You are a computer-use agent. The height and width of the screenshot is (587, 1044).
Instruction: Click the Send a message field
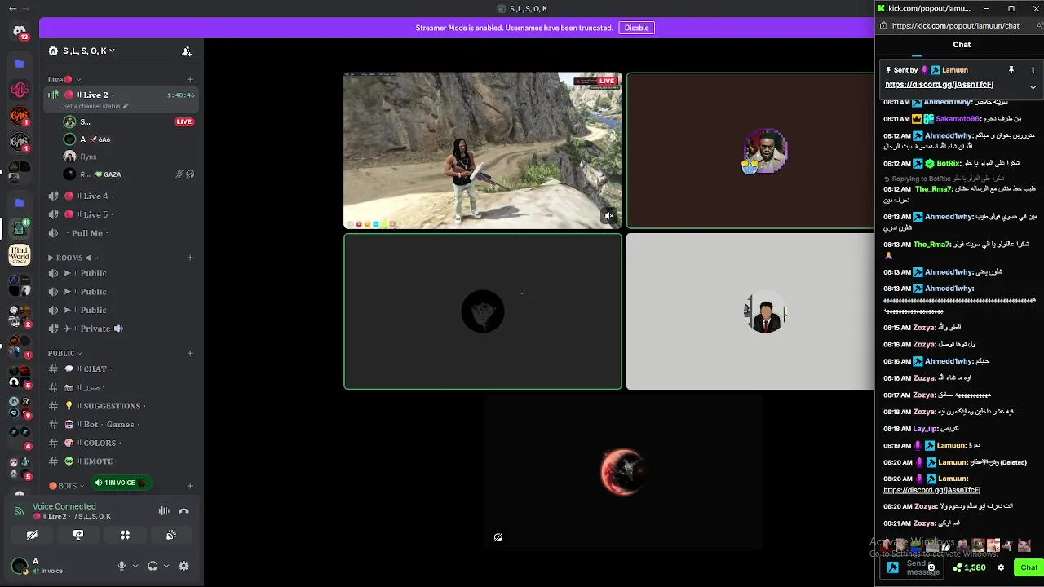pyautogui.click(x=913, y=567)
